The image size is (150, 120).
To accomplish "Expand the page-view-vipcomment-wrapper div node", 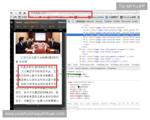I will pos(80,49).
